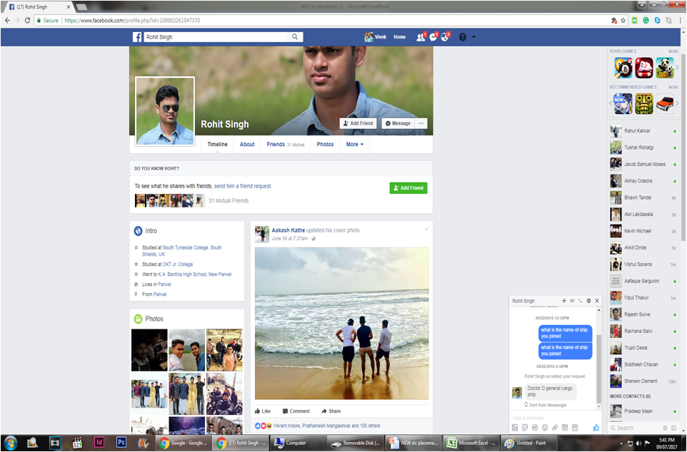Open the Photos tab
Image resolution: width=687 pixels, height=452 pixels.
(325, 145)
